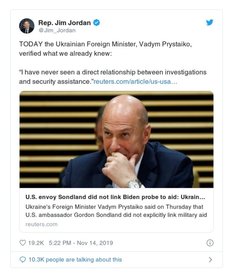Click the @Jim_Jordan handle

point(57,30)
